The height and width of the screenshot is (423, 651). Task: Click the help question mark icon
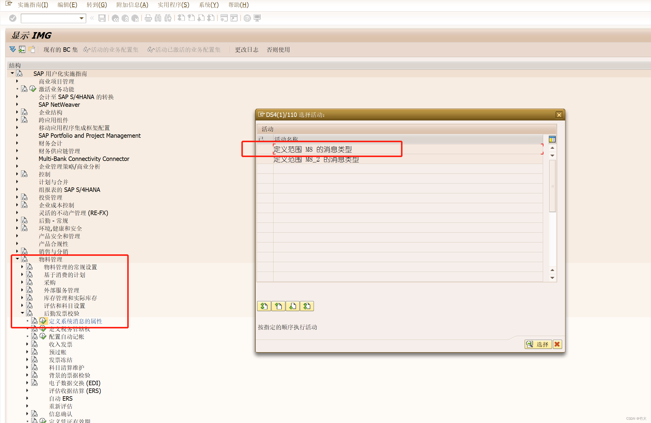247,18
